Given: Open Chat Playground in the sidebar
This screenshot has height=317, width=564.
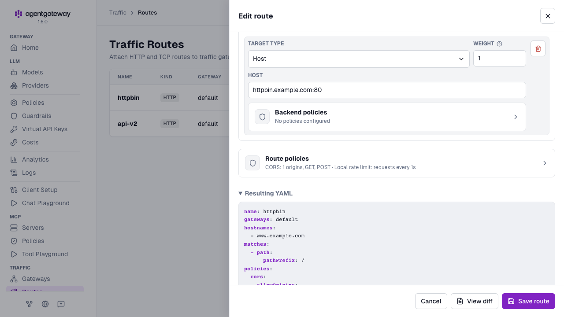Looking at the screenshot, I should pos(45,203).
